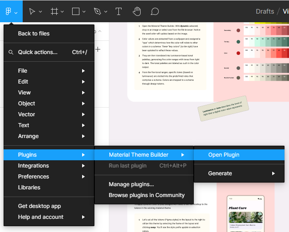Select the Move tool arrow
The image size is (289, 232).
click(32, 11)
